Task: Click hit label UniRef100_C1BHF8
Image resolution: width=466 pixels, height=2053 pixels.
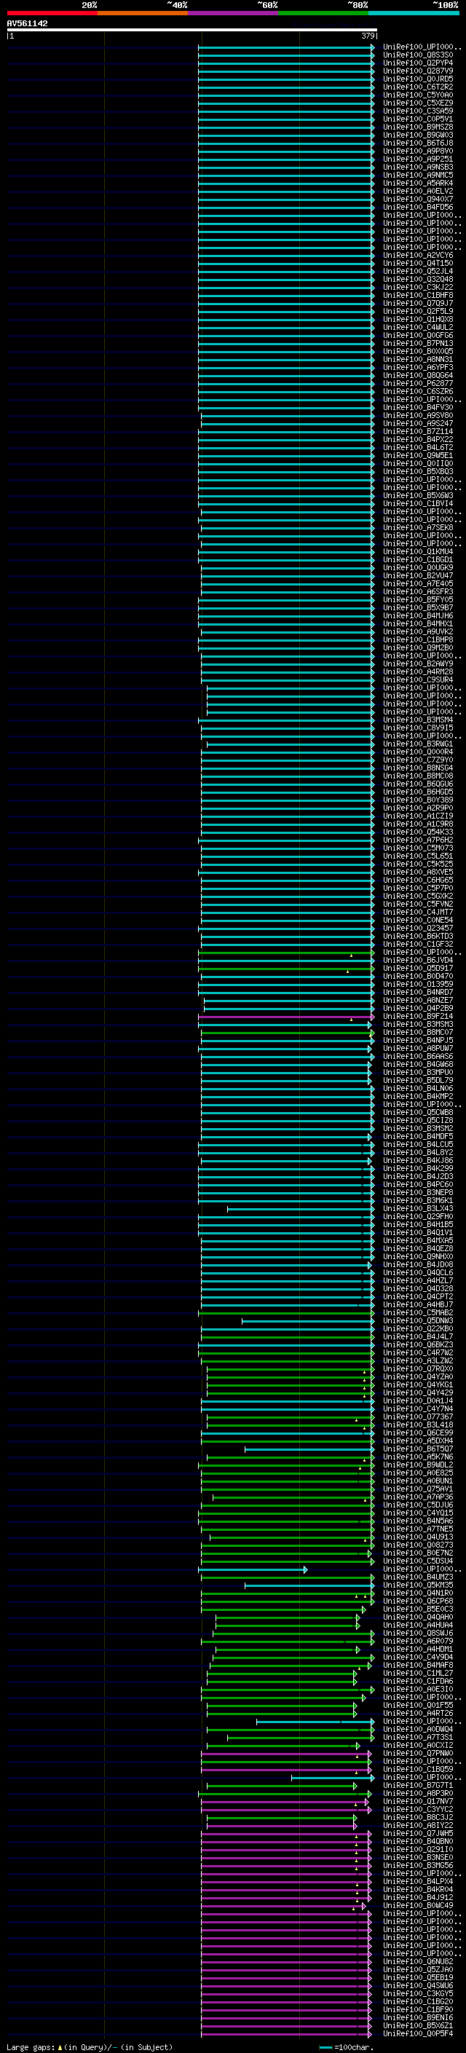Action: 417,295
